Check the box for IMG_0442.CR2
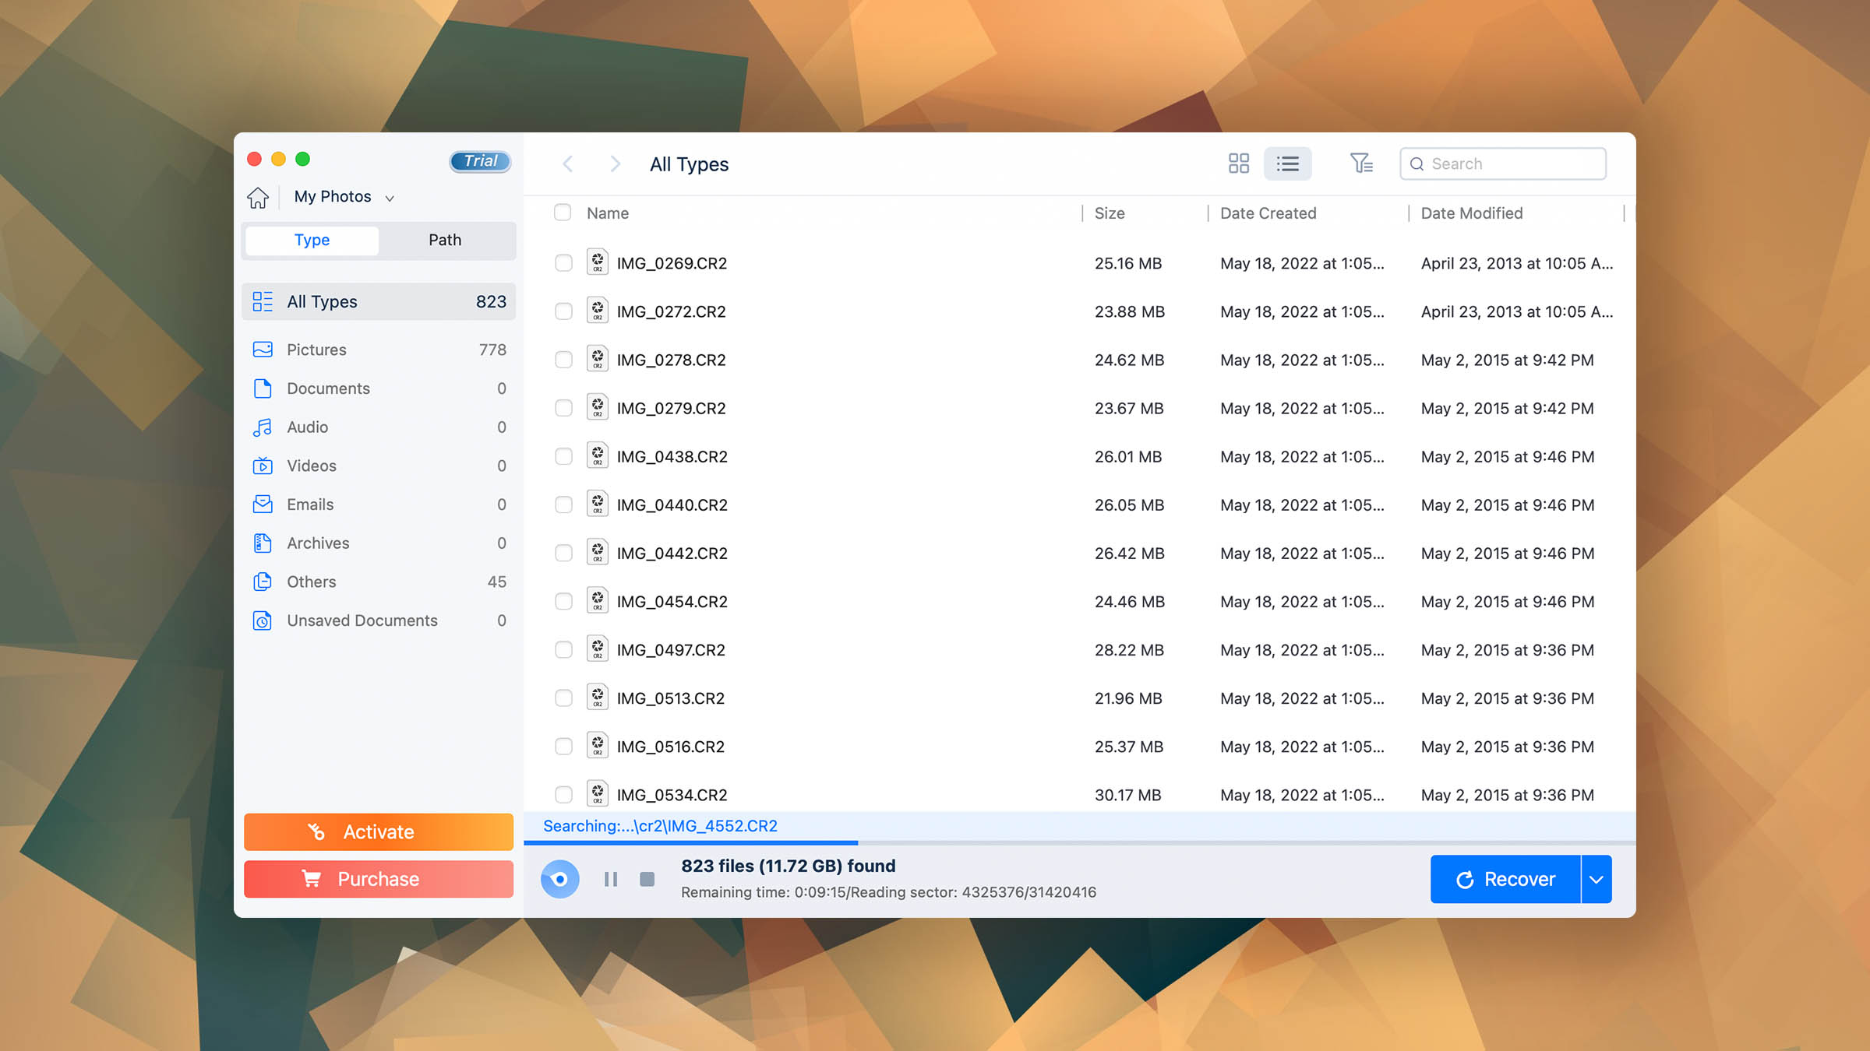Image resolution: width=1870 pixels, height=1051 pixels. coord(563,553)
